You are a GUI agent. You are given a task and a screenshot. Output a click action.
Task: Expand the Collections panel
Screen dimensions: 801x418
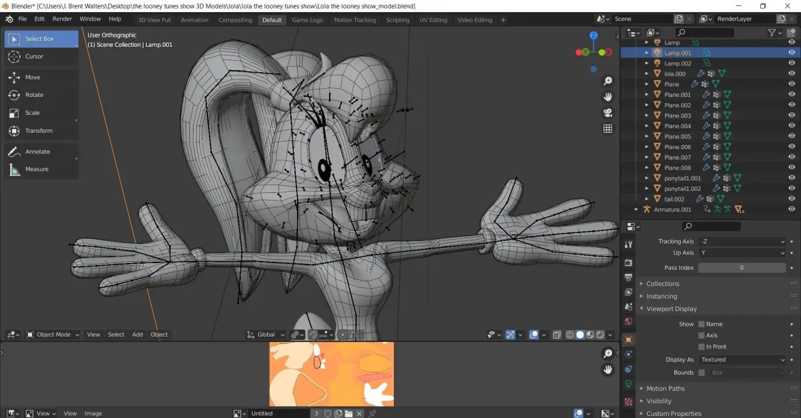662,284
